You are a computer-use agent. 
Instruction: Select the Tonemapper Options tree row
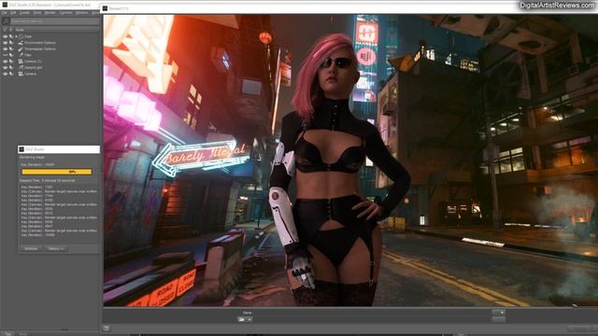[40, 49]
